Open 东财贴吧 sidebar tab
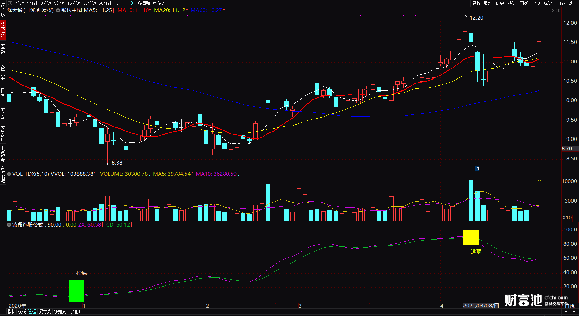This screenshot has height=316, width=579. (3, 174)
